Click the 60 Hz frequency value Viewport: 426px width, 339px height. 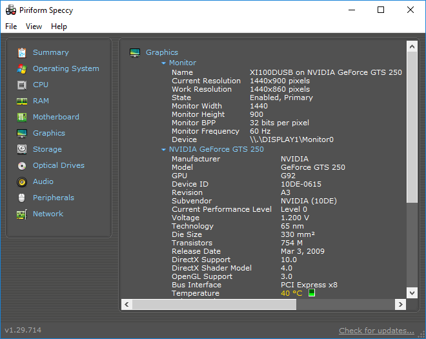[260, 131]
